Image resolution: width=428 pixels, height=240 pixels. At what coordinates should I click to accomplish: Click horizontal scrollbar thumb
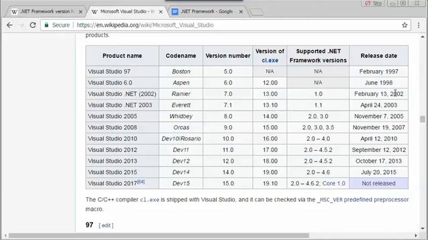(x=159, y=235)
